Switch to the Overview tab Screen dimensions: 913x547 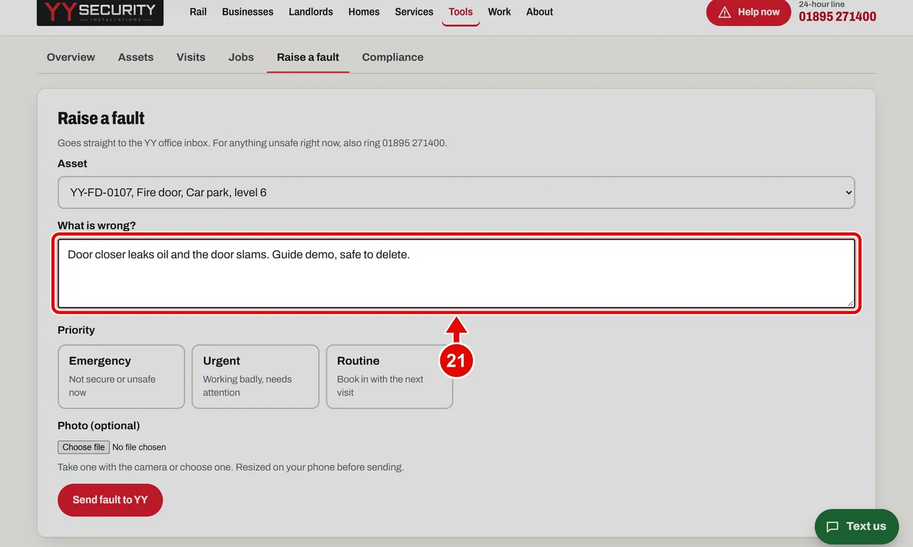pos(71,57)
